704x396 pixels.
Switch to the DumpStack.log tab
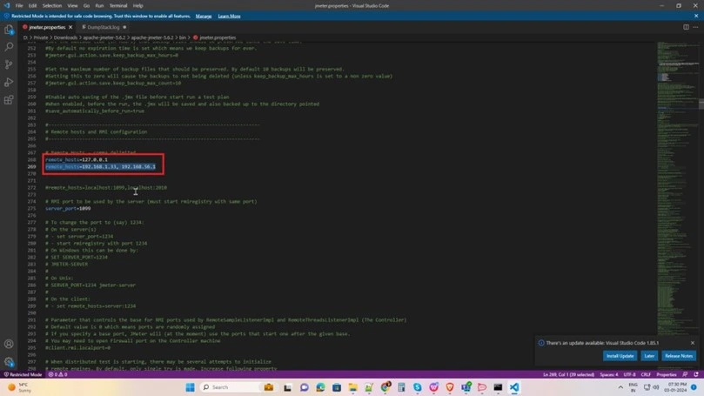[x=104, y=27]
